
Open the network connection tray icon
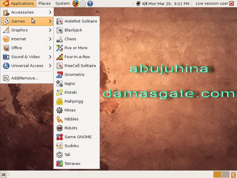click(138, 4)
